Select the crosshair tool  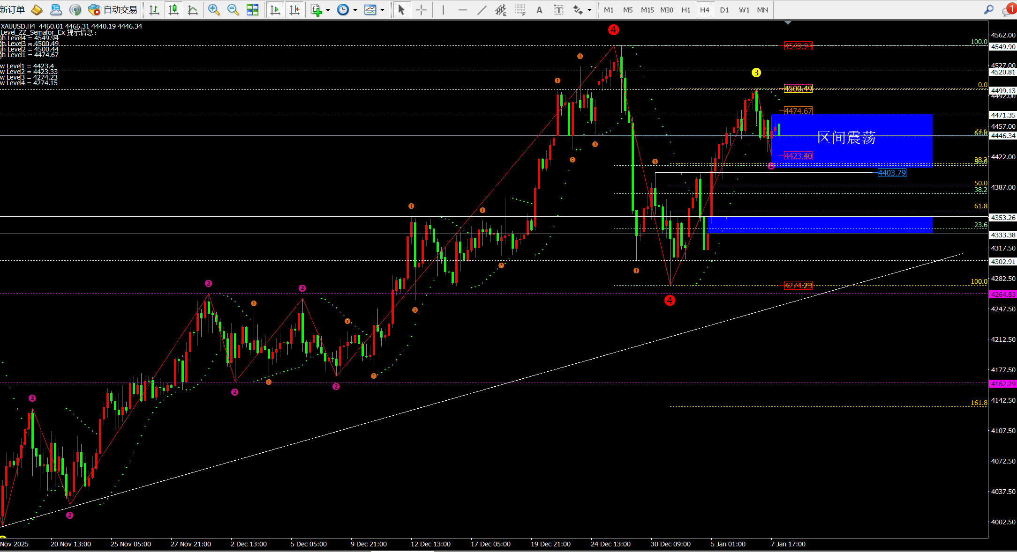pyautogui.click(x=421, y=10)
